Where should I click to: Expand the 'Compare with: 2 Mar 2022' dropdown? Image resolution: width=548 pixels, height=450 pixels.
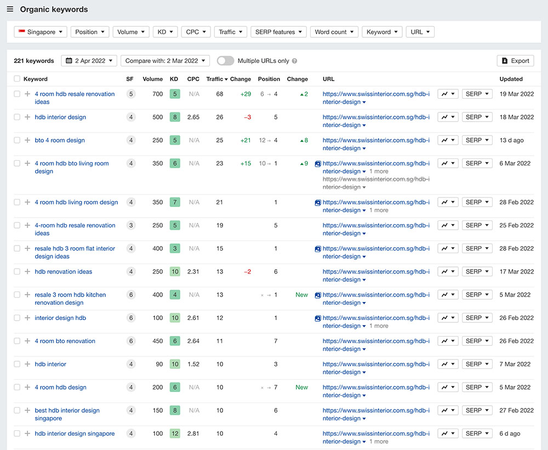(x=165, y=61)
